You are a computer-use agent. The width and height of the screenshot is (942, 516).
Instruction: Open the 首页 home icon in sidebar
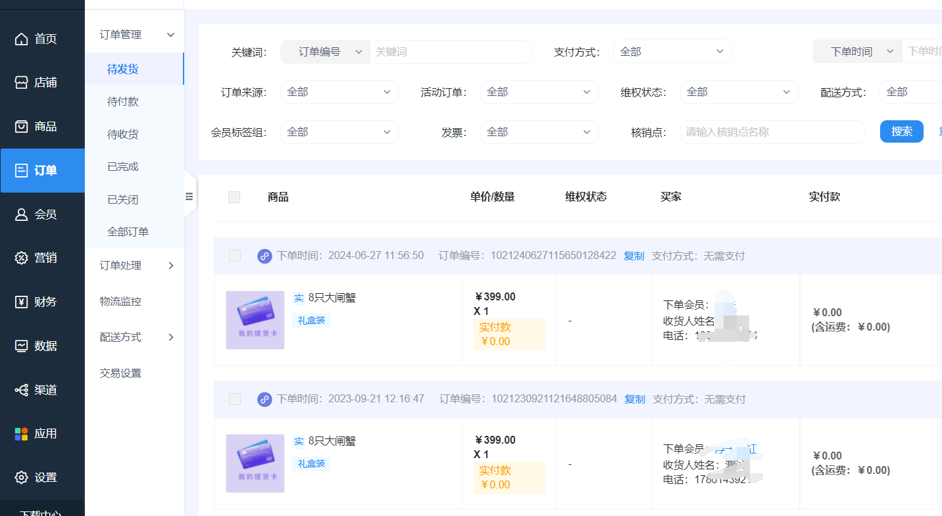click(22, 39)
